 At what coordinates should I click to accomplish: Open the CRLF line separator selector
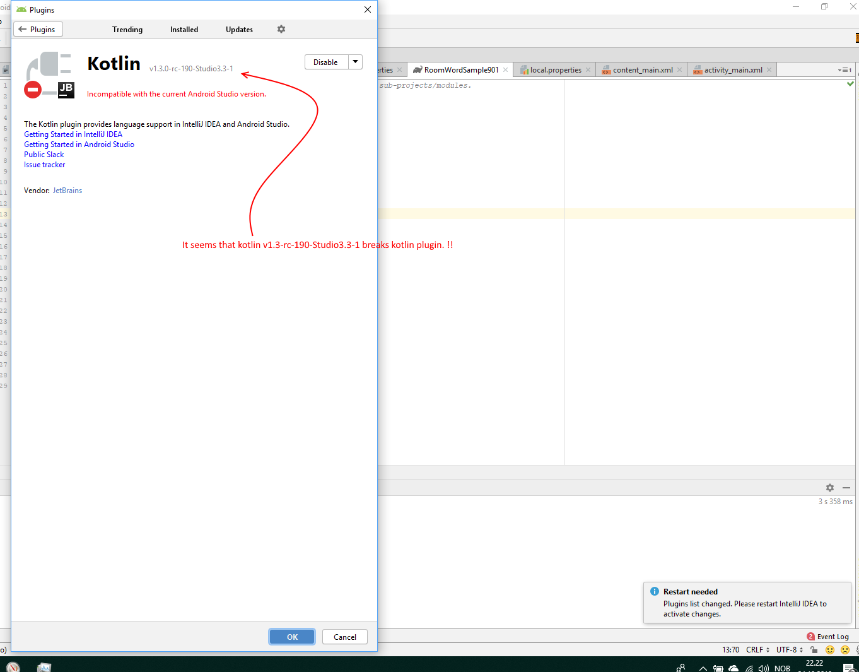pyautogui.click(x=757, y=650)
